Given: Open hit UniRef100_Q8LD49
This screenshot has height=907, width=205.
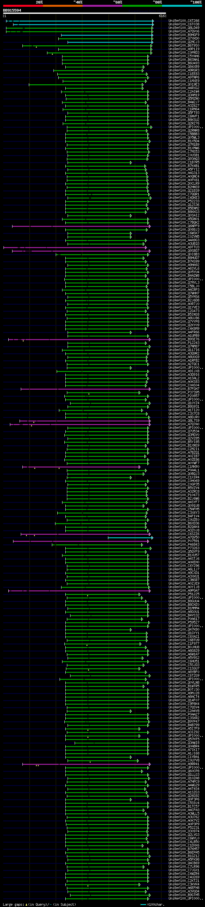Looking at the screenshot, I should click(184, 28).
